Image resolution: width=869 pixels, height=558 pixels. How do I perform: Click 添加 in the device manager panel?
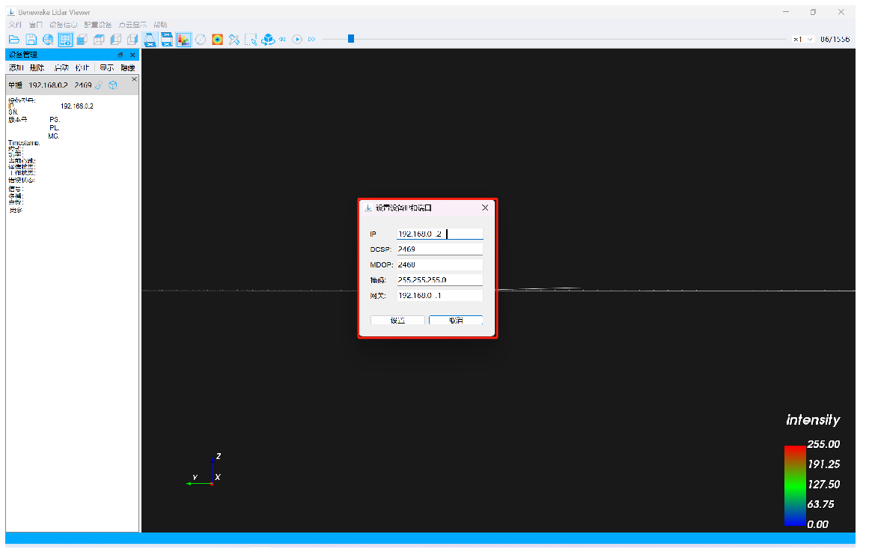pyautogui.click(x=16, y=67)
